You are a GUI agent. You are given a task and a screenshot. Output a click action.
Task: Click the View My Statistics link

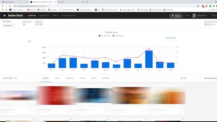pos(170,38)
